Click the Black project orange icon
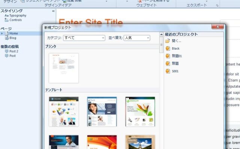Screen dimensions: 240x149 [x=168, y=49]
